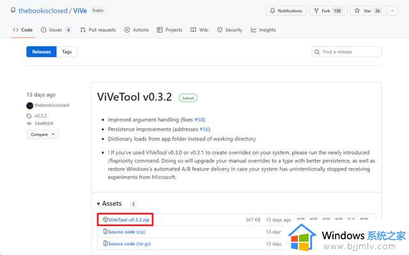Click the package icon beside ViVeTool-v0.3.2.zip
This screenshot has height=255, width=409.
pos(105,219)
